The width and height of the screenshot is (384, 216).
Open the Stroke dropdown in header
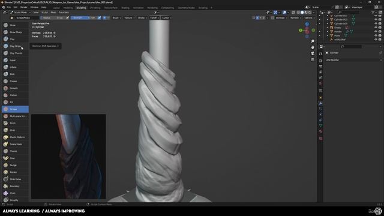pyautogui.click(x=142, y=18)
